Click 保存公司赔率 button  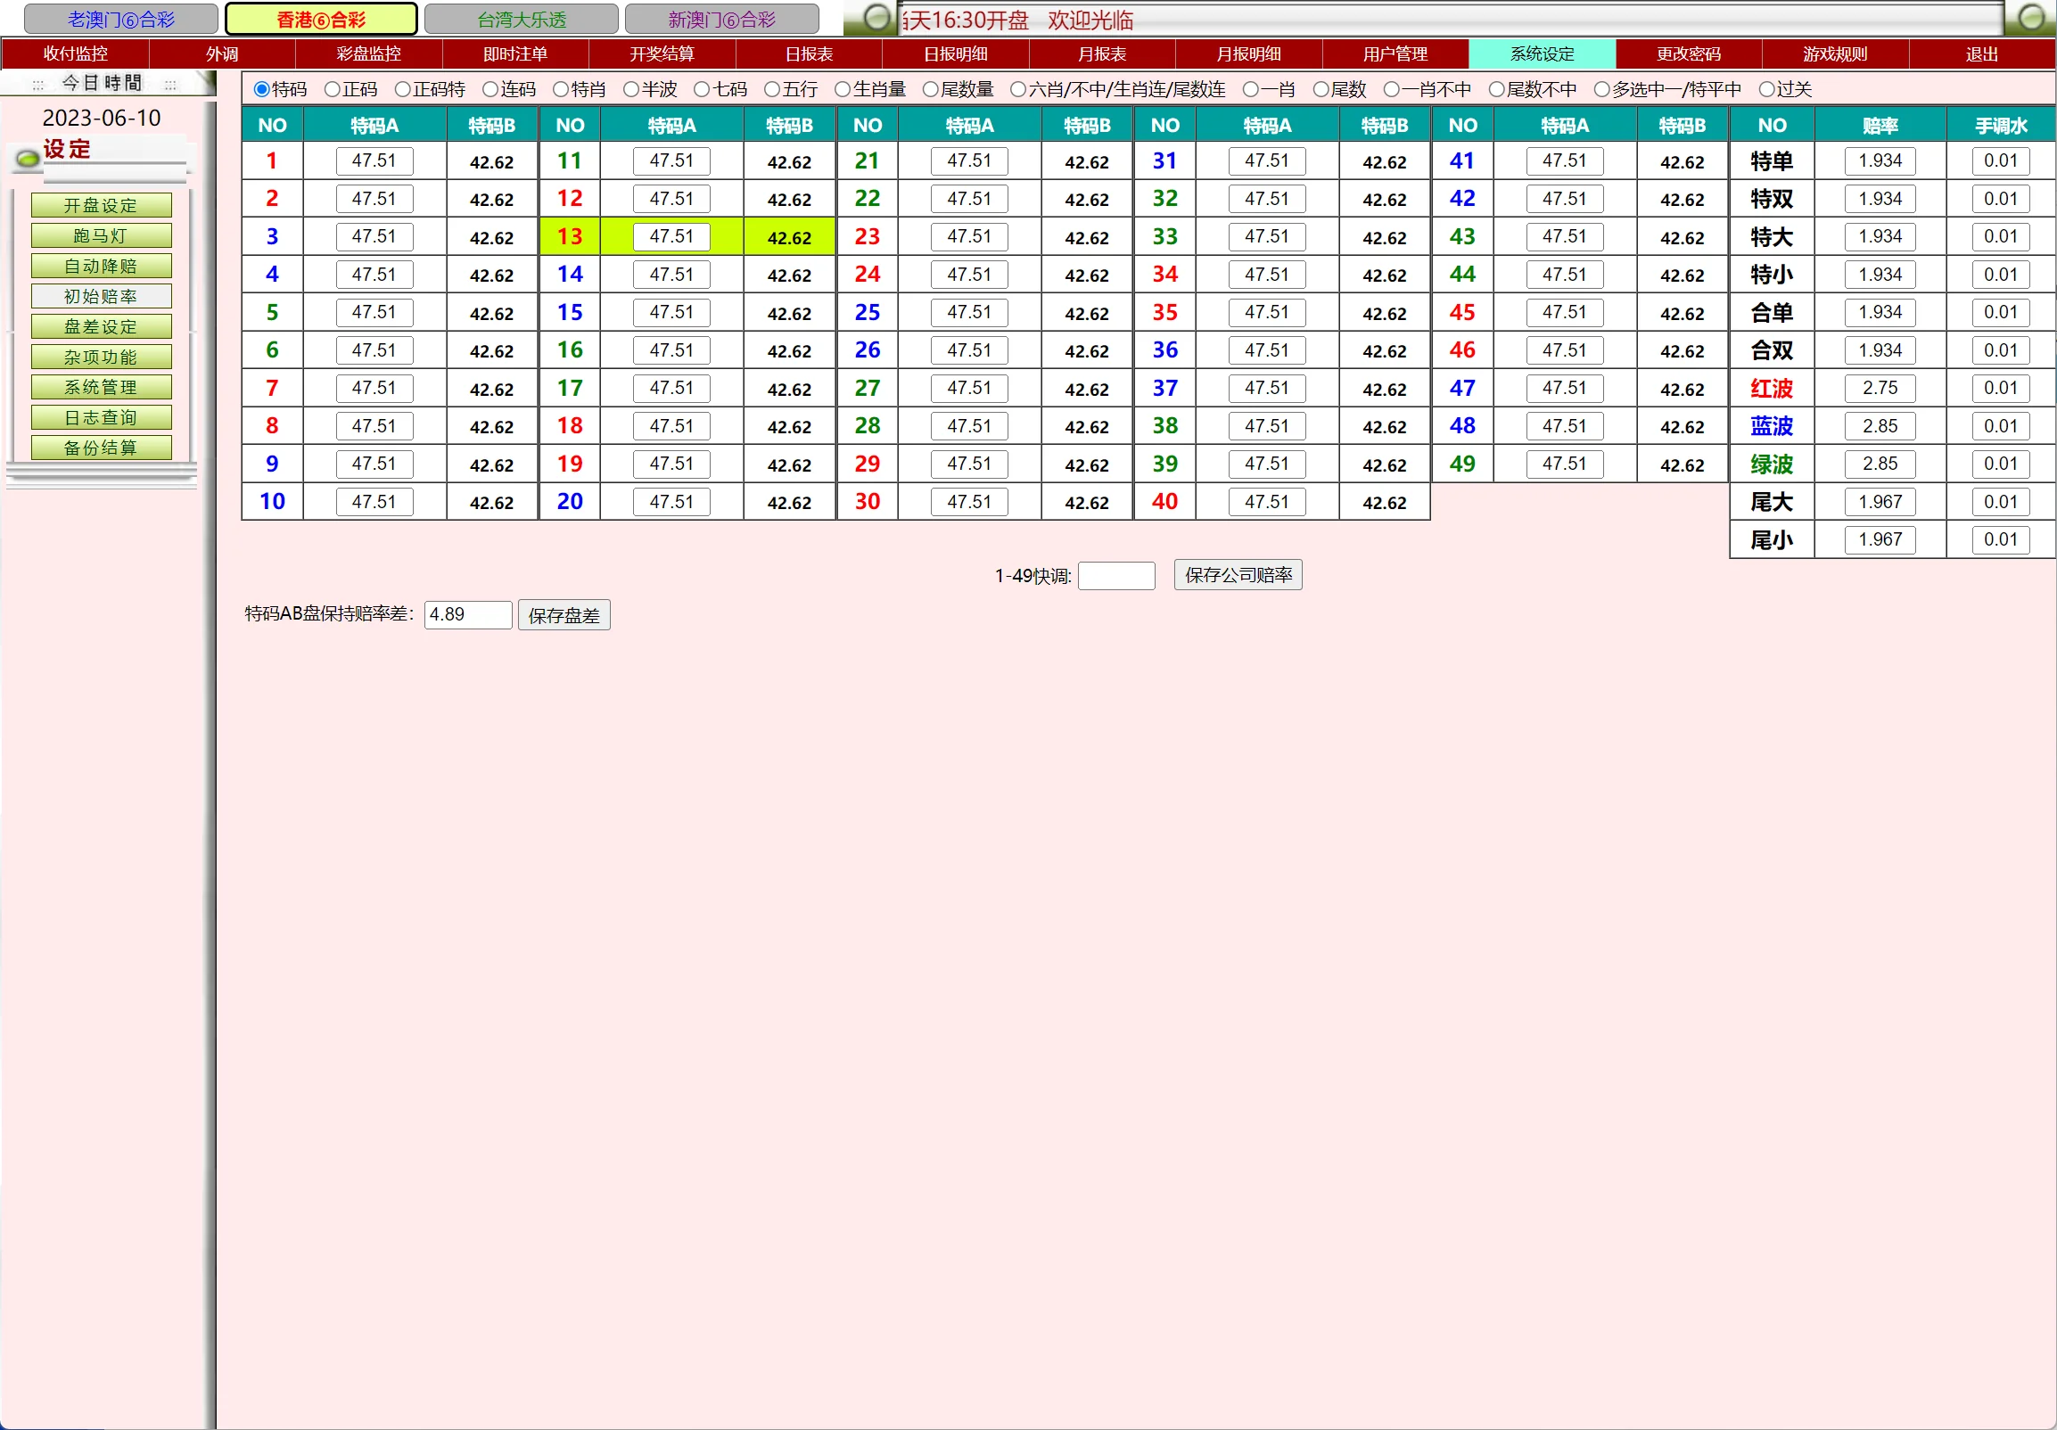click(x=1238, y=575)
